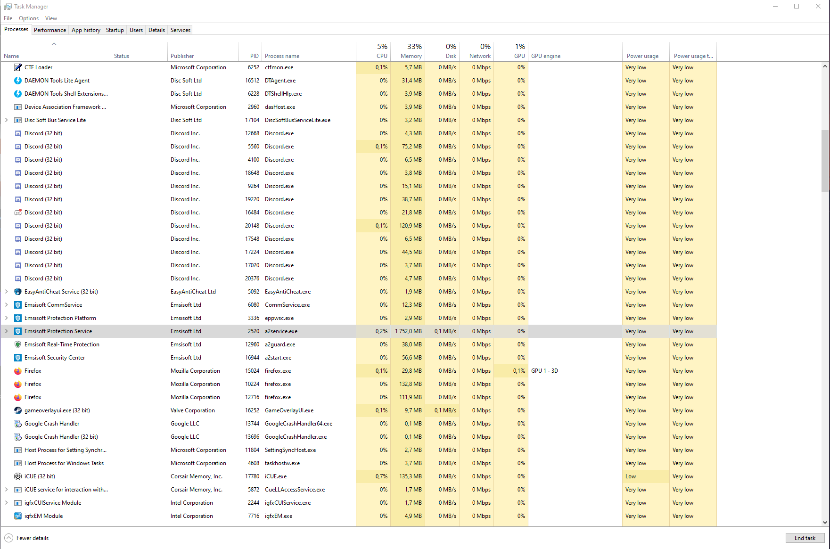
Task: Click the EasyAntiCheat Service icon
Action: [x=18, y=292]
